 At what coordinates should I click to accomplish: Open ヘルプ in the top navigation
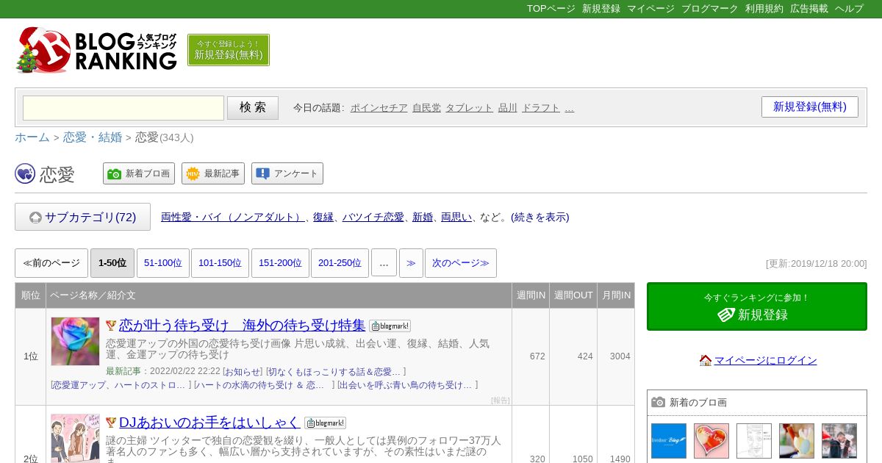click(x=849, y=9)
